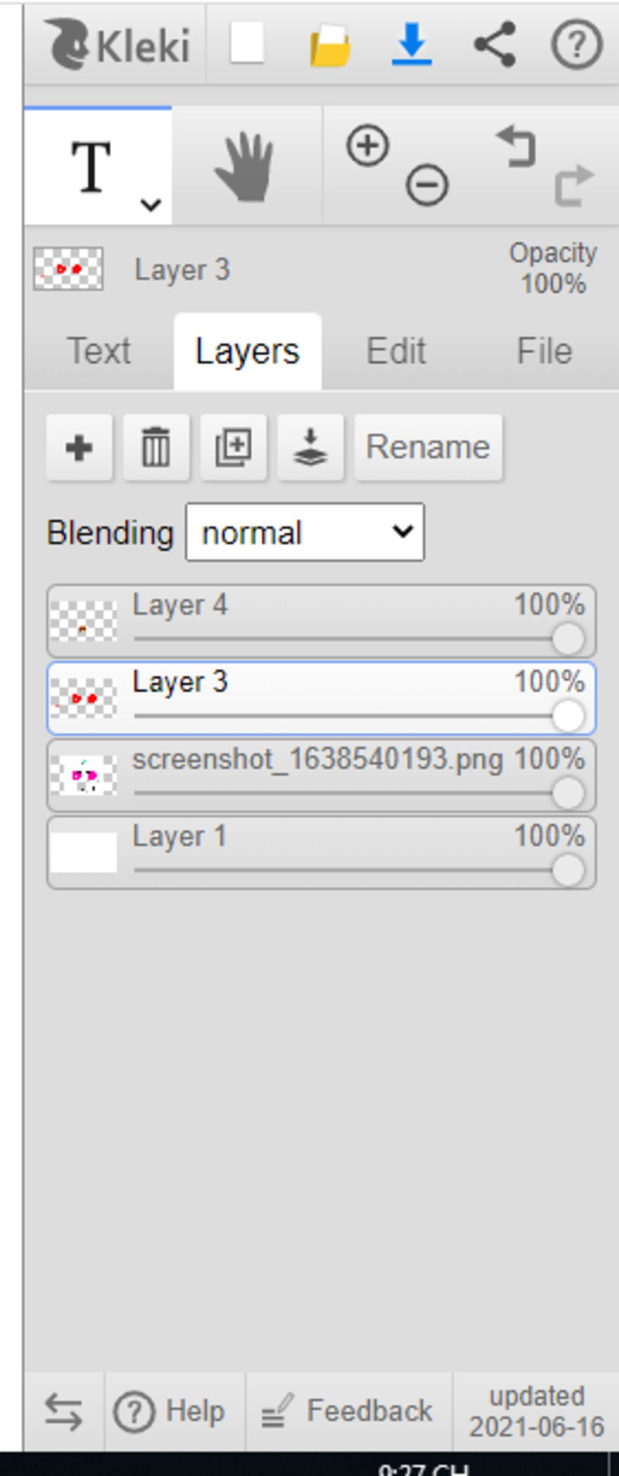Expand the Text tool chevron menu
619x1476 pixels.
[150, 206]
